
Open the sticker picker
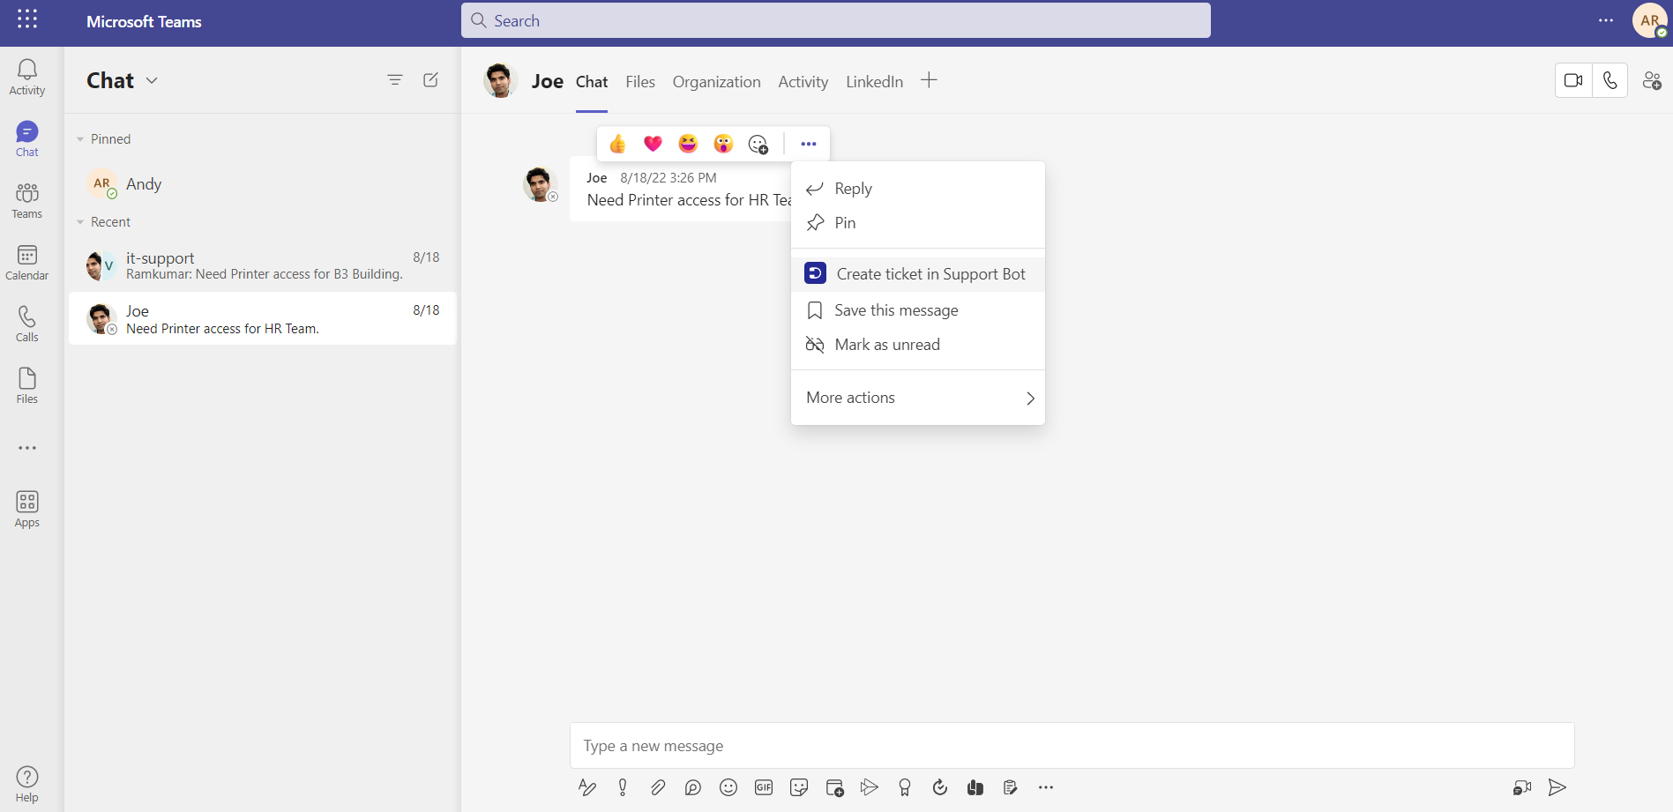coord(799,787)
